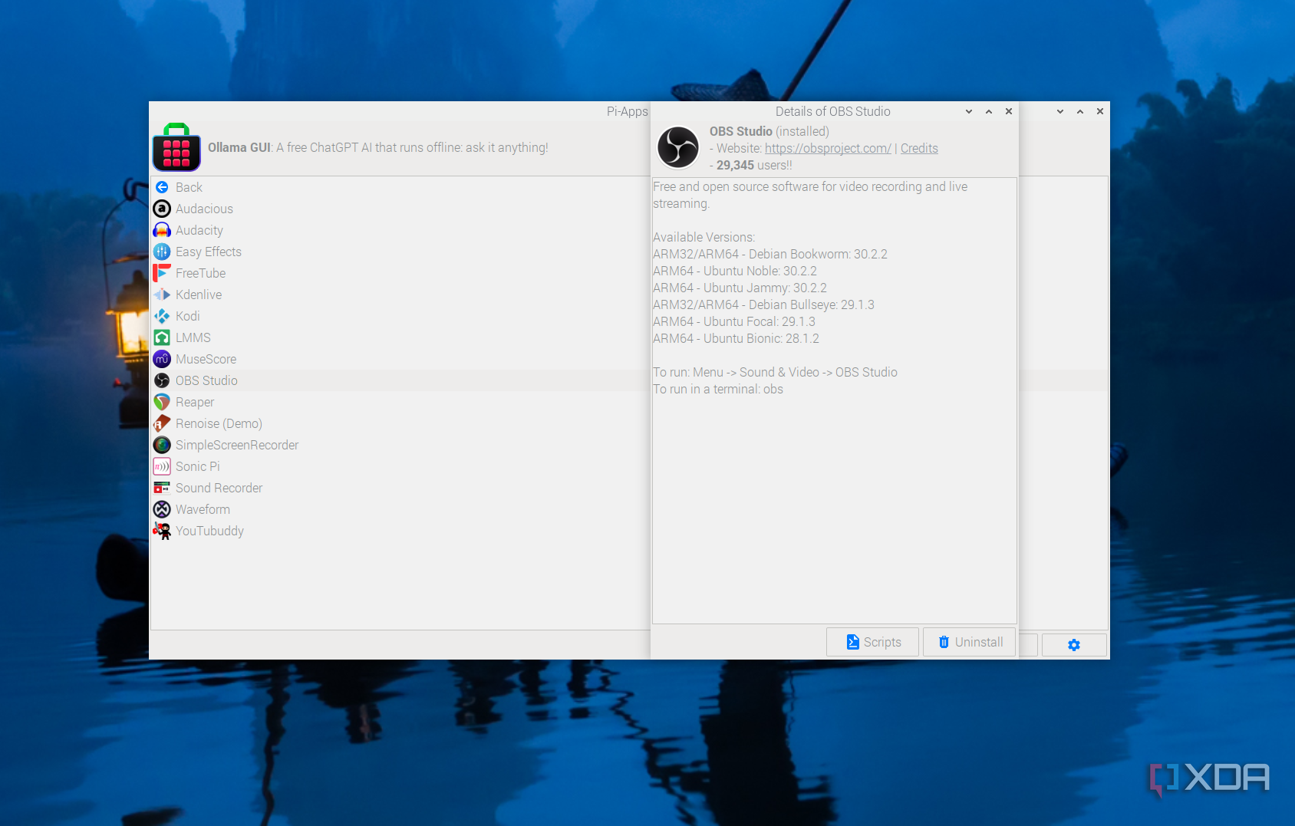Select the Kodi icon

point(162,316)
